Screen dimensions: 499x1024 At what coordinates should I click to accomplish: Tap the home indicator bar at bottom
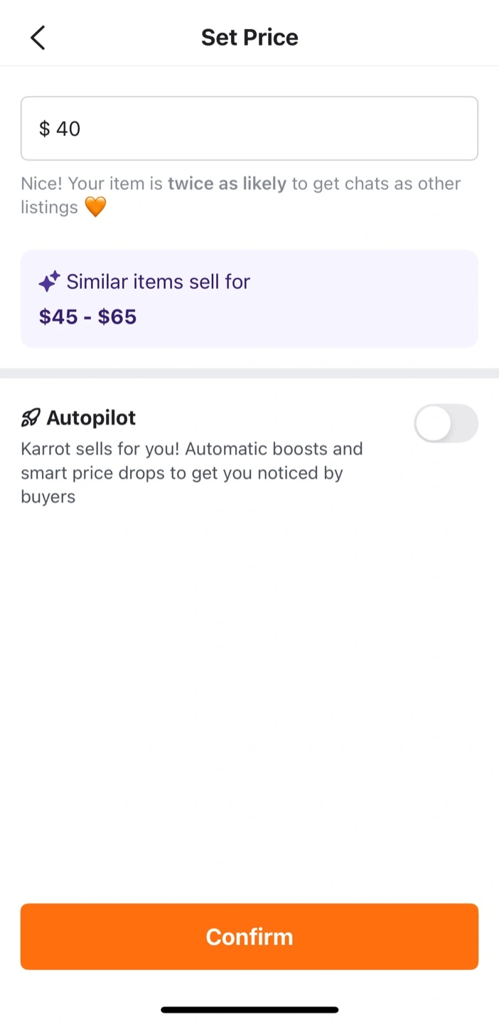(249, 1010)
